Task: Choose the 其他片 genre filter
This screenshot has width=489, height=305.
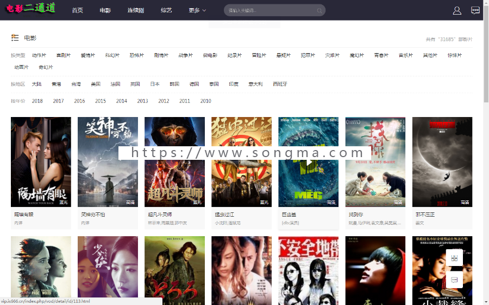Action: point(430,55)
